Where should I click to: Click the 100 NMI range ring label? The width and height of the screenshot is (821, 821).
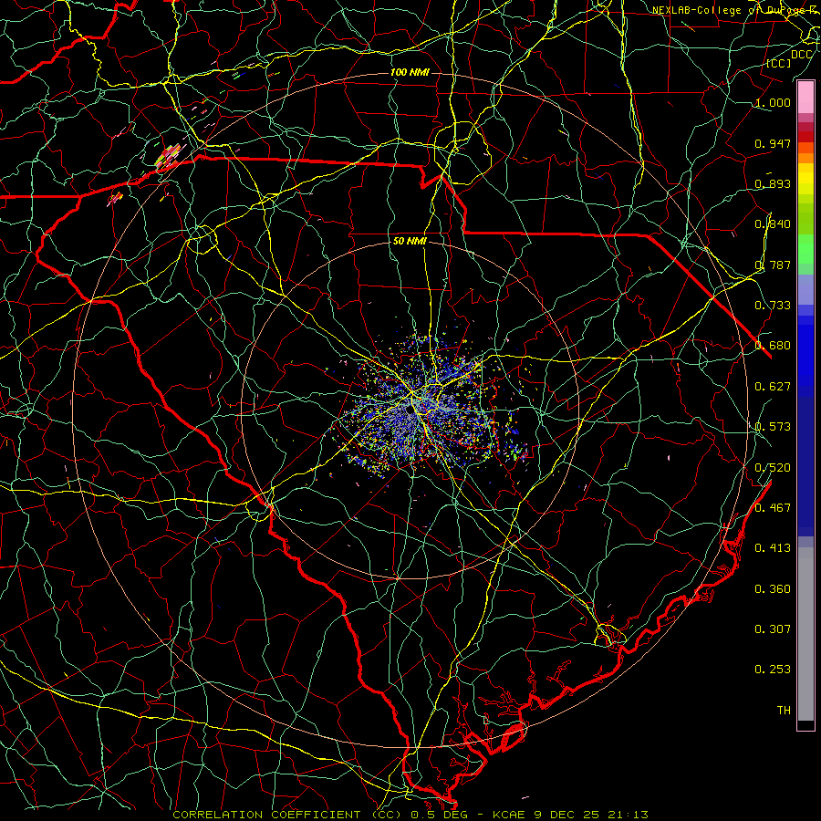tap(410, 72)
